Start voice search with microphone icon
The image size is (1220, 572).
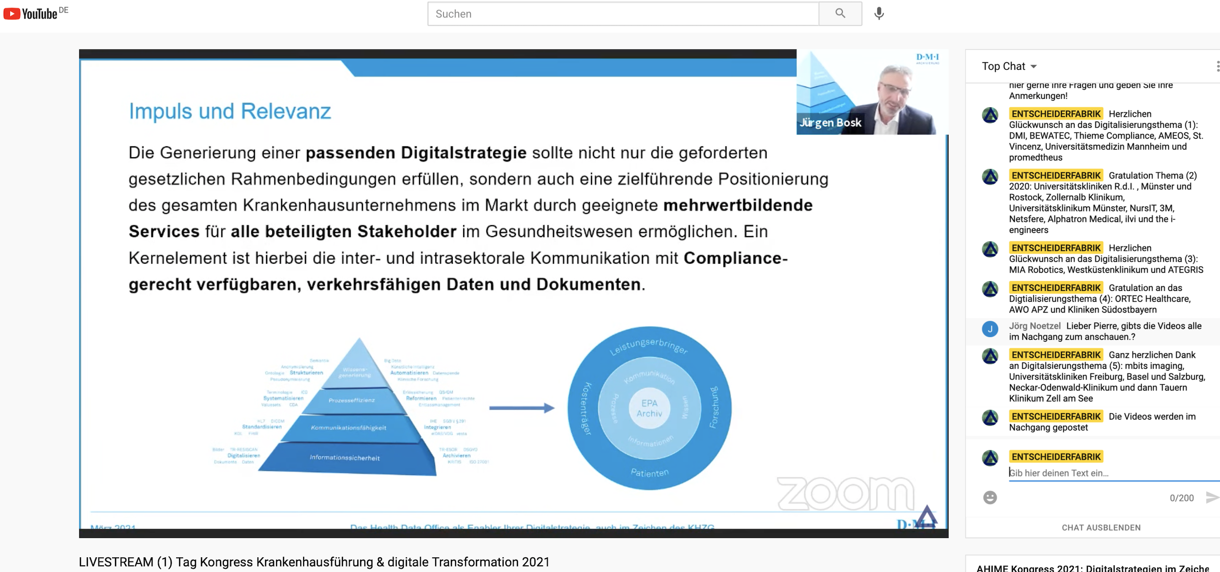click(879, 13)
